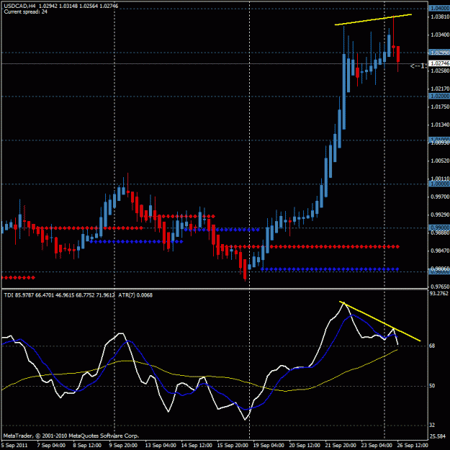The width and height of the screenshot is (450, 450).
Task: Click the 25.584 TDI scale value
Action: (x=438, y=436)
